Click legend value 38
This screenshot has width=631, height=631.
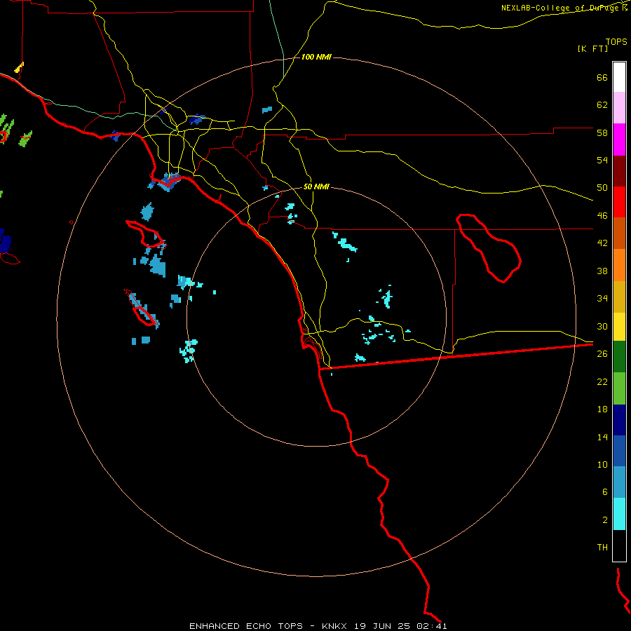pos(602,271)
